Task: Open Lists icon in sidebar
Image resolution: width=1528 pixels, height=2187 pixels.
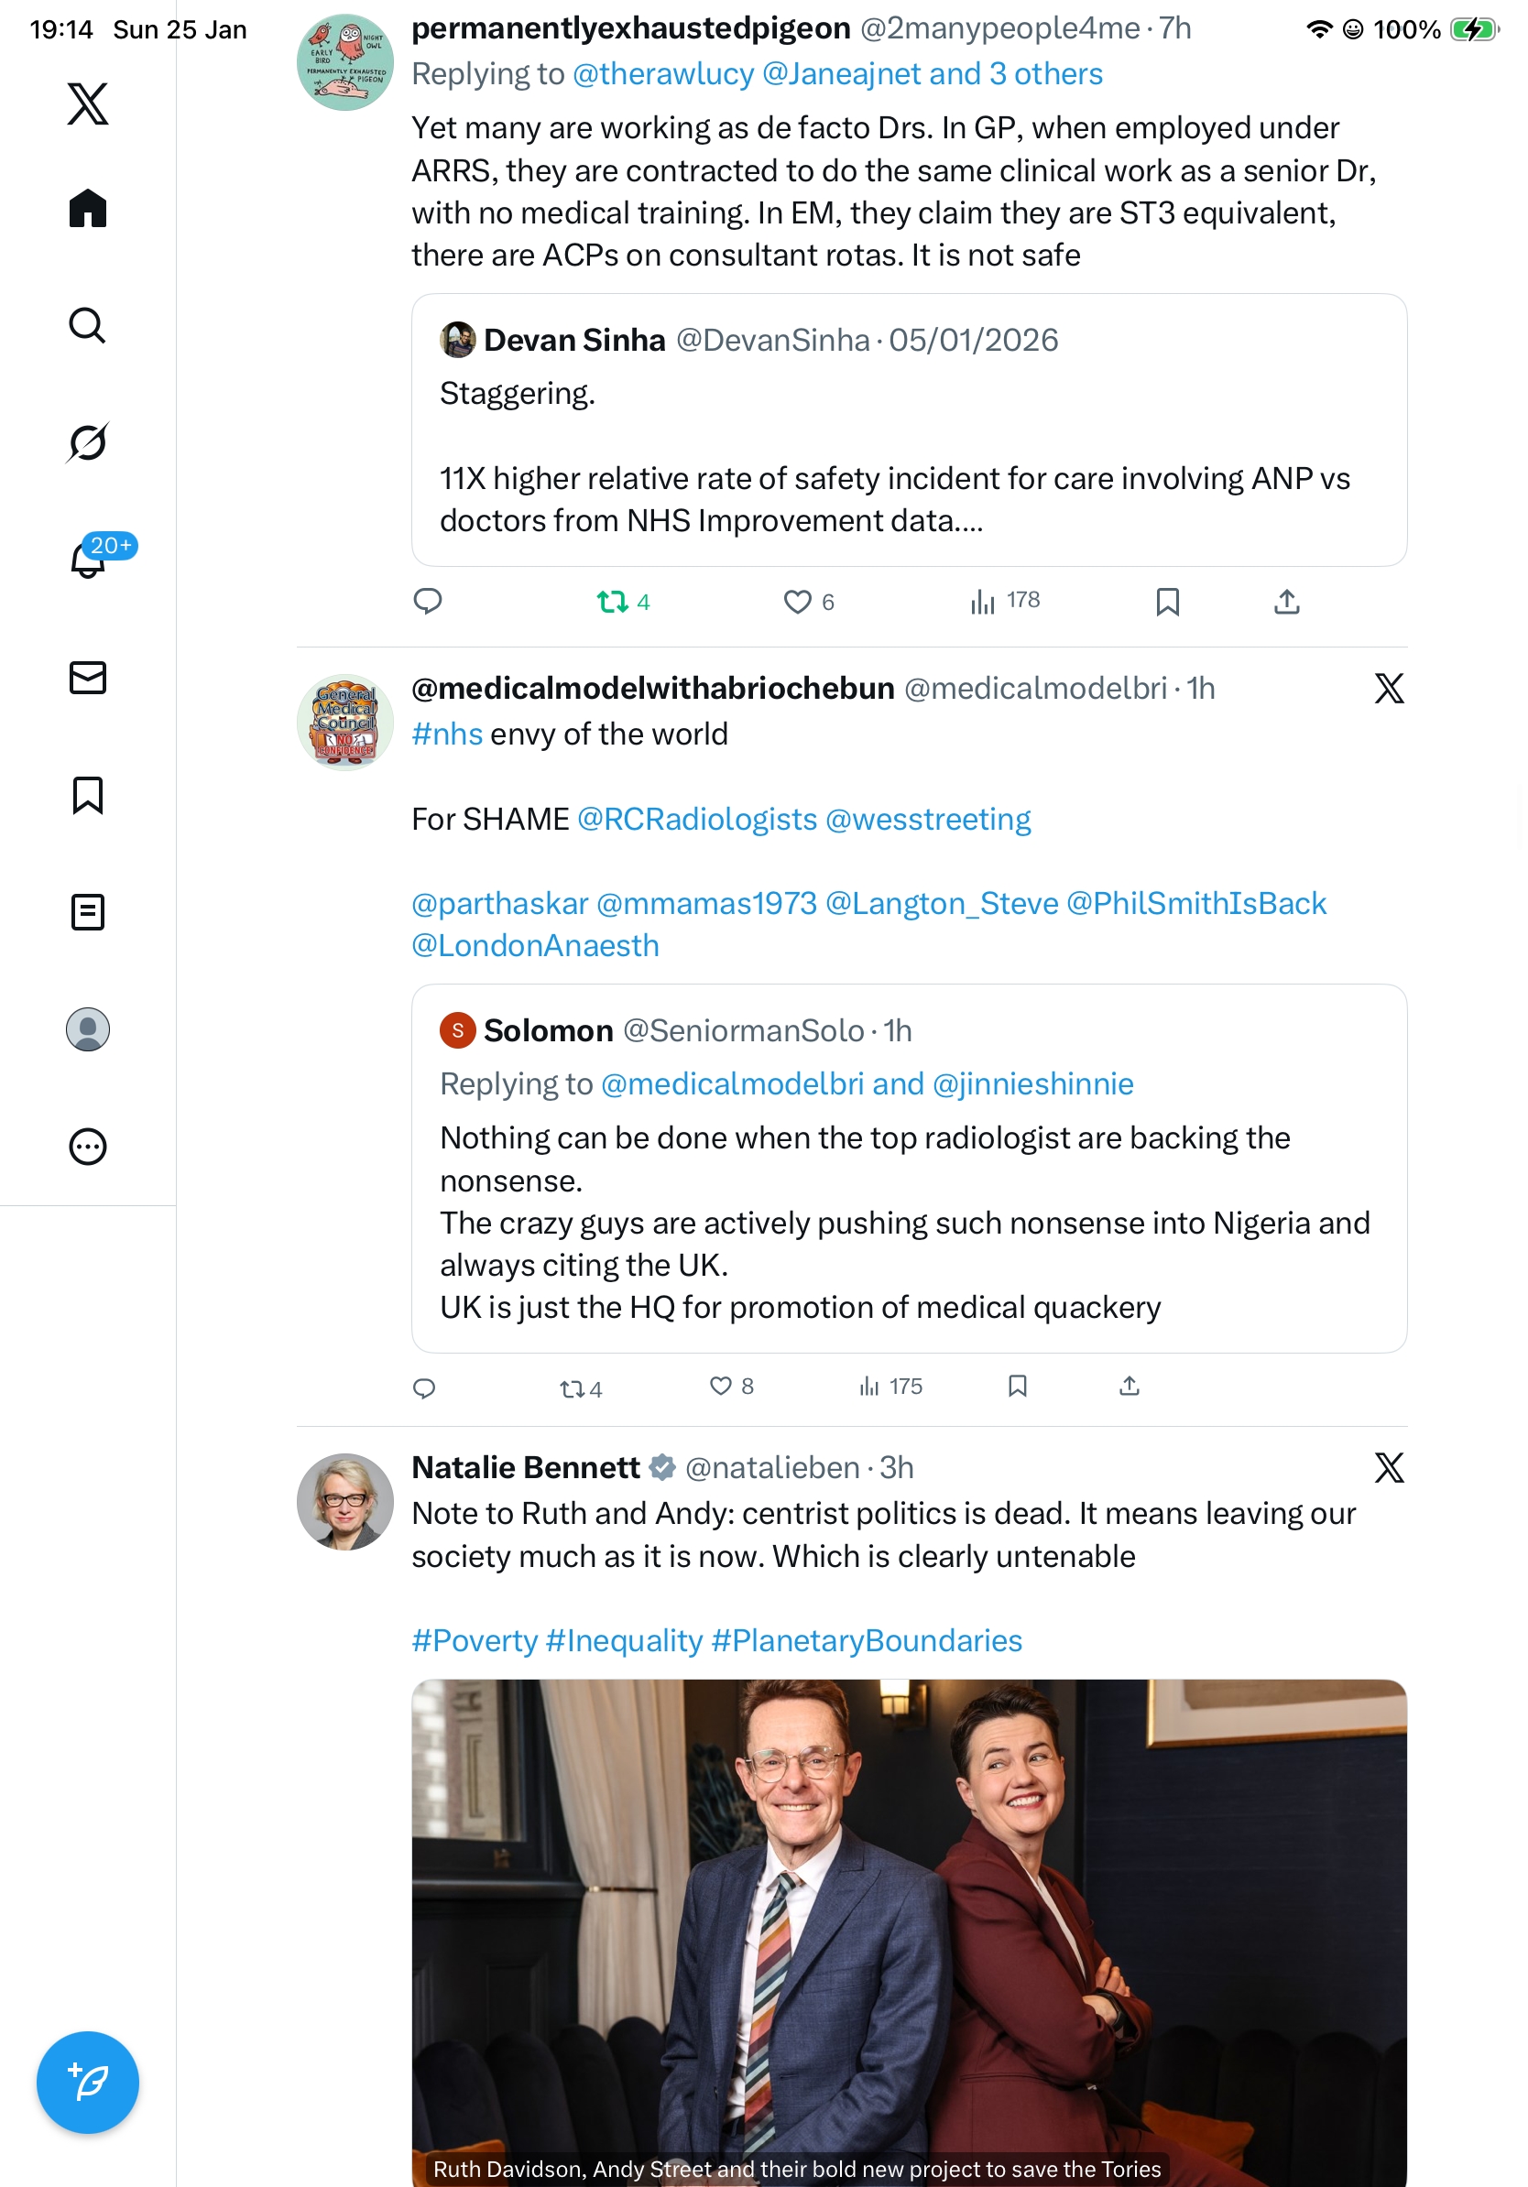Action: click(x=88, y=912)
